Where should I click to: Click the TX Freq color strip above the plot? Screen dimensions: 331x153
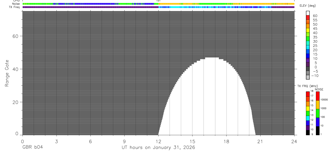[158, 7]
